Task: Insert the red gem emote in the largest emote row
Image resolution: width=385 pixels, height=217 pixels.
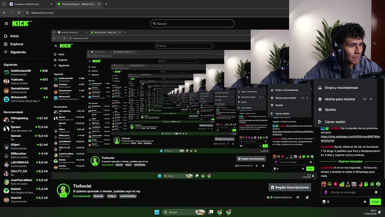Action: pos(335,184)
